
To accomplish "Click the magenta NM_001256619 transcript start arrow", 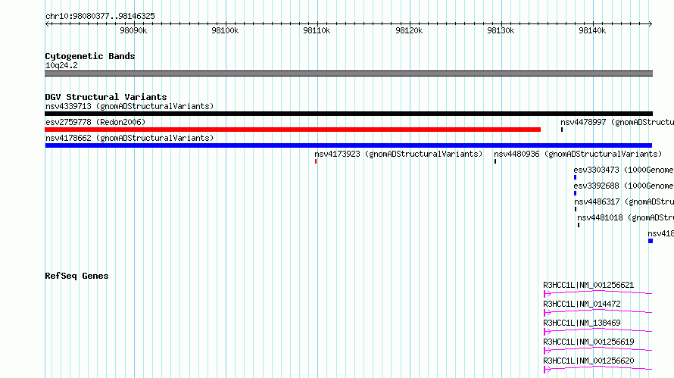I will [548, 351].
